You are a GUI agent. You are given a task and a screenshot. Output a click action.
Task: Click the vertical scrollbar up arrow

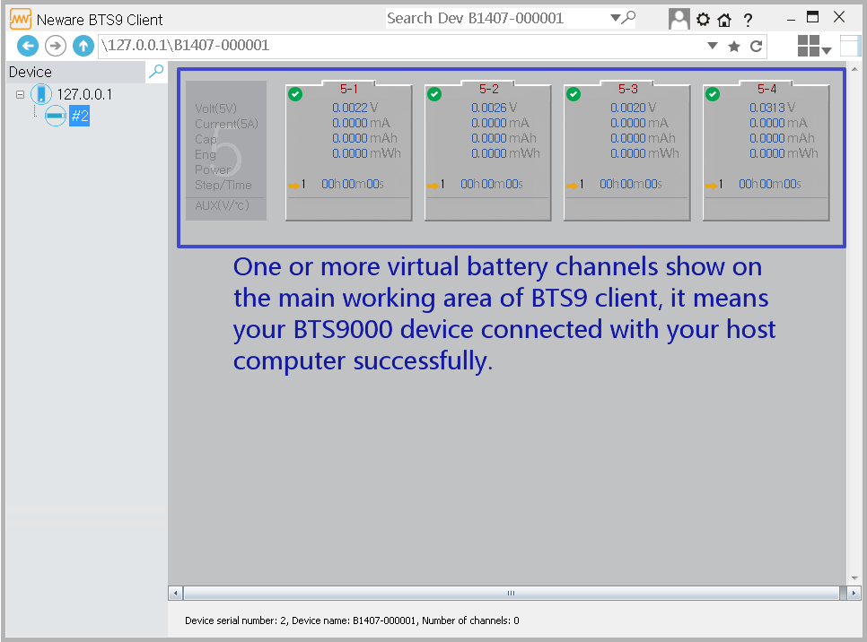[x=854, y=69]
